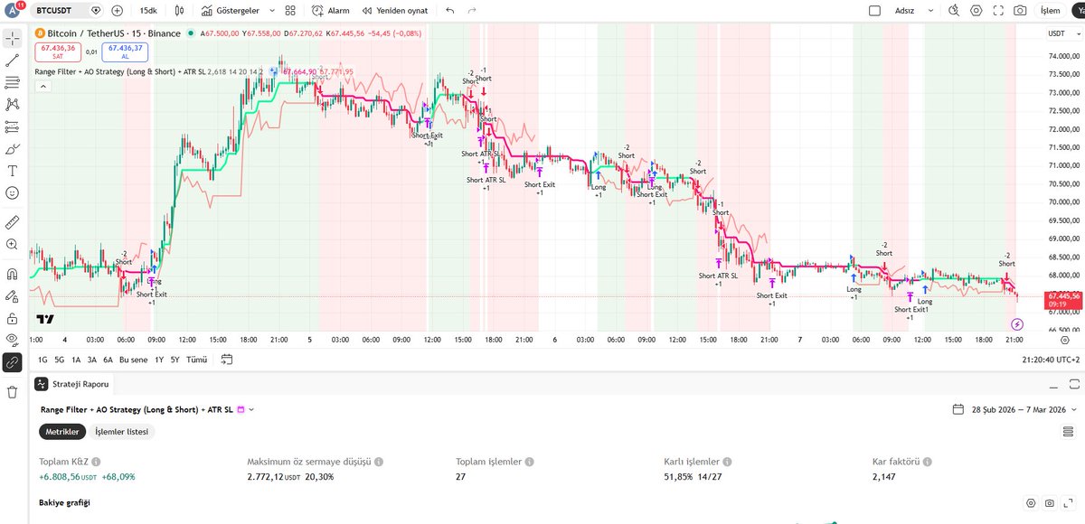Open the quick search magnifier icon
The height and width of the screenshot is (524, 1085).
tap(955, 12)
